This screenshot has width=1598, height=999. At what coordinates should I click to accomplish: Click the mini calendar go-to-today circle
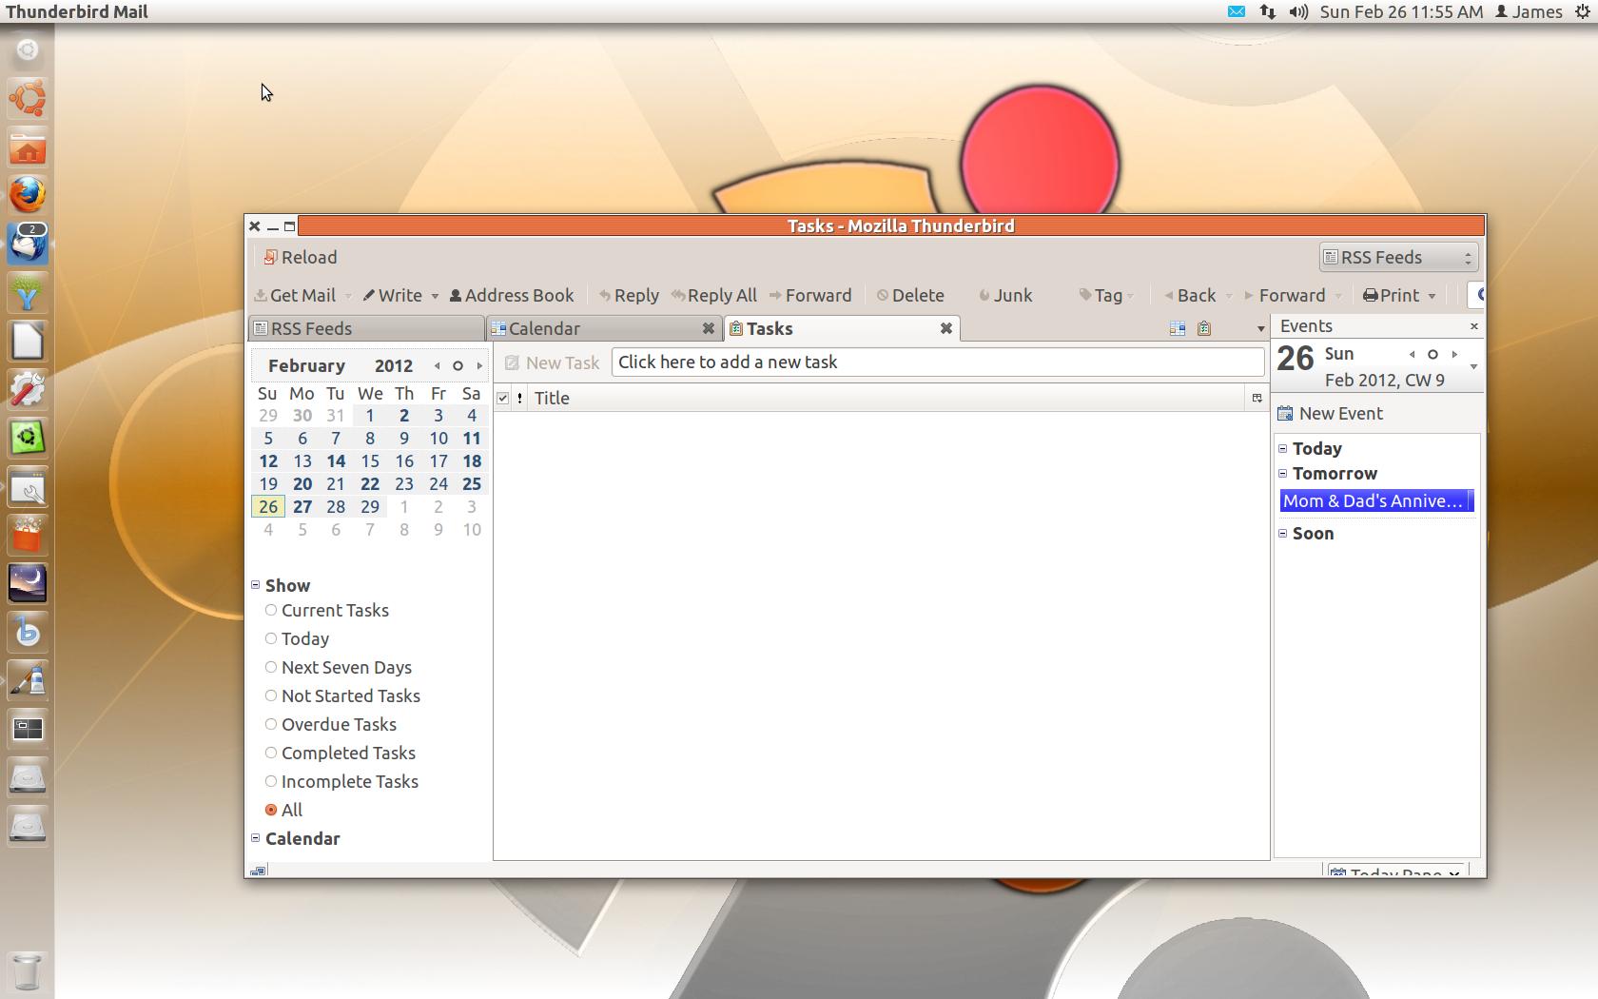[x=458, y=366]
